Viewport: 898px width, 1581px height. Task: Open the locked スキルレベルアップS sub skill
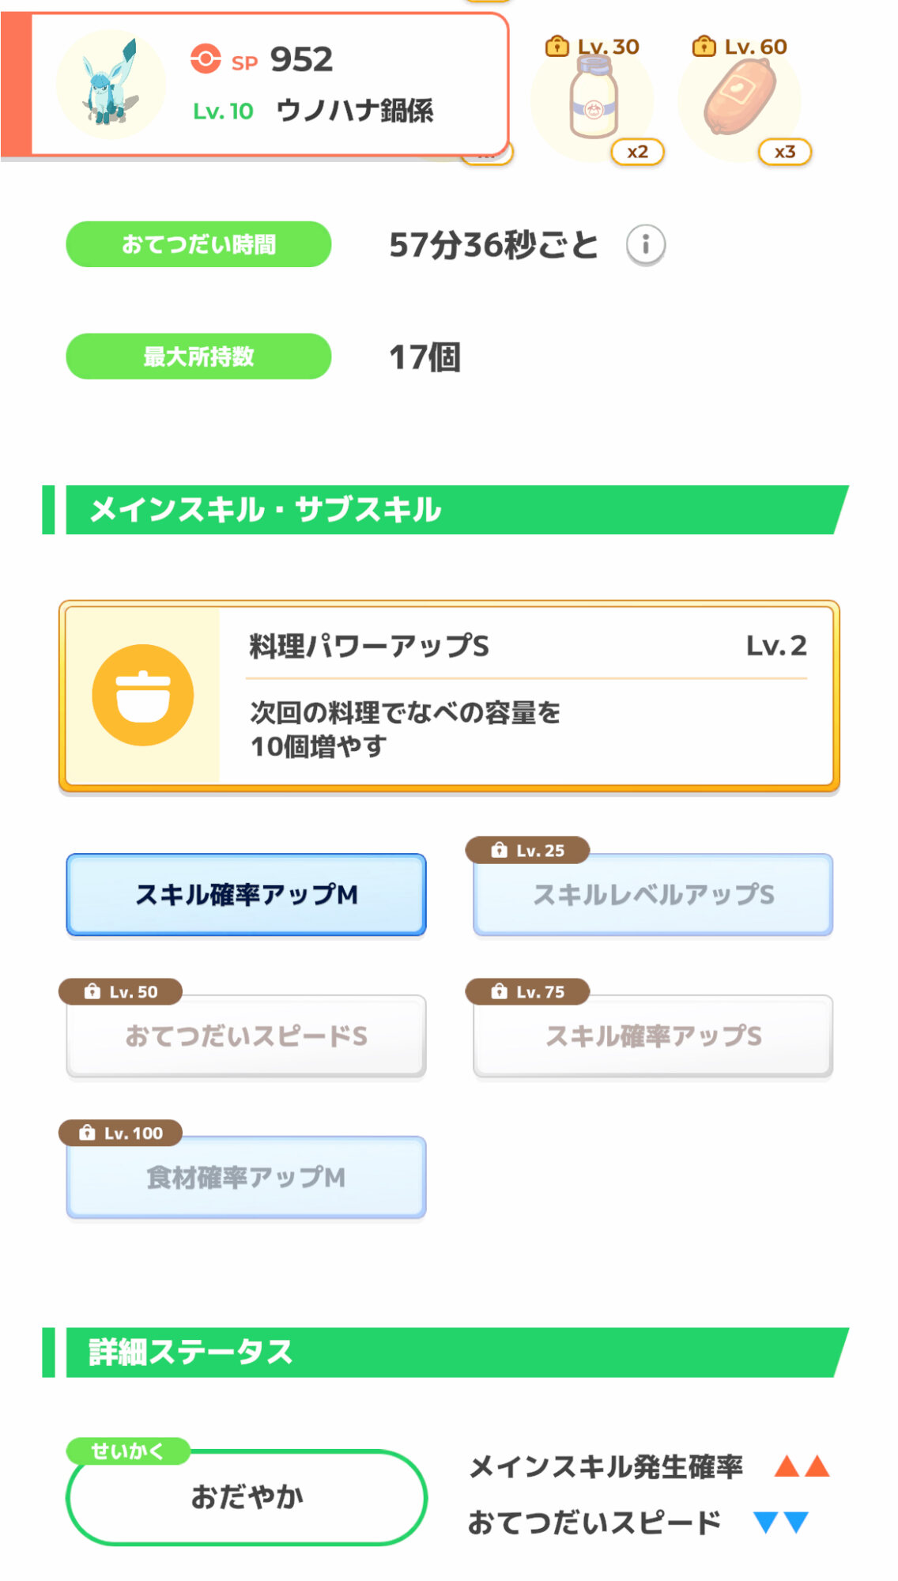[653, 895]
